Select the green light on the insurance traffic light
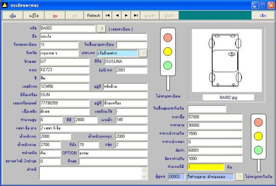 coord(259,150)
